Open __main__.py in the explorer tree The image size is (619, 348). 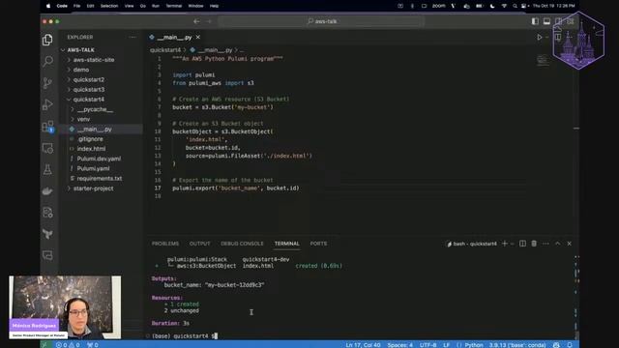95,129
